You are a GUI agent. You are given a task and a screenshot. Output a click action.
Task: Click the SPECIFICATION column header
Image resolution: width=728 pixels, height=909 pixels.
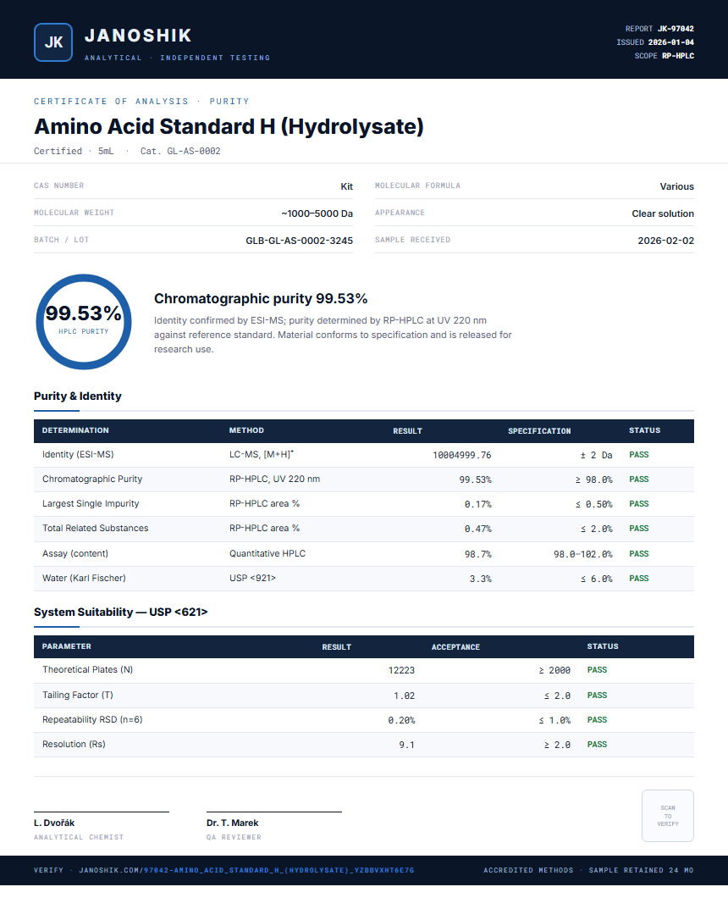pyautogui.click(x=539, y=430)
